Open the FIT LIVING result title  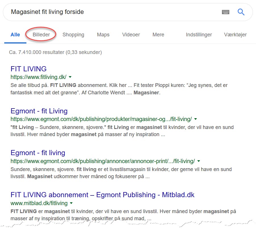pos(28,69)
